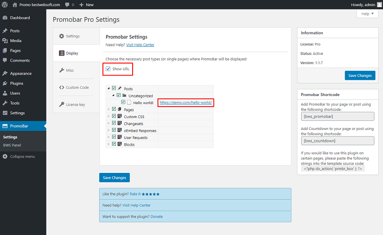This screenshot has width=383, height=235.
Task: Open the hello-world URL link
Action: (x=186, y=103)
